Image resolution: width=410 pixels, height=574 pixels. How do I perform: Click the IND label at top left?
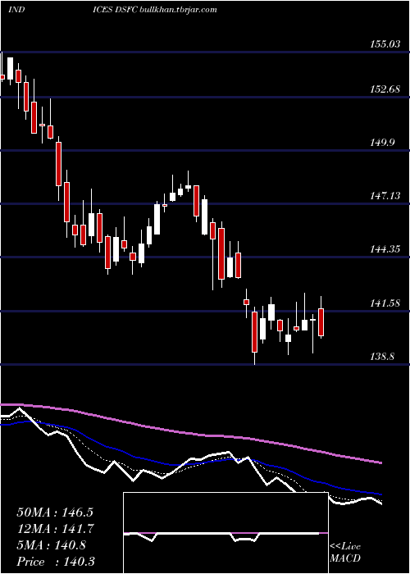coord(16,10)
